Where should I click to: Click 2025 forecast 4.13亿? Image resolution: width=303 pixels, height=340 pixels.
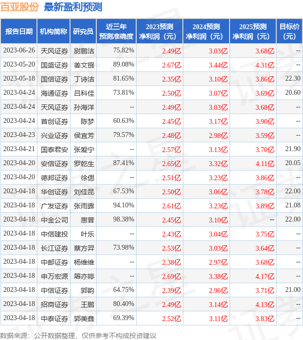(x=265, y=305)
